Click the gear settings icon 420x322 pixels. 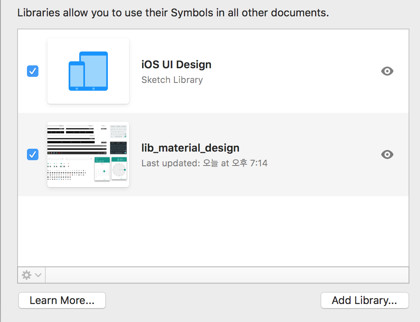click(27, 275)
